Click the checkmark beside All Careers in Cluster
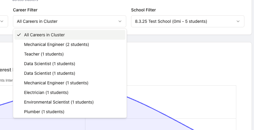 (x=19, y=35)
